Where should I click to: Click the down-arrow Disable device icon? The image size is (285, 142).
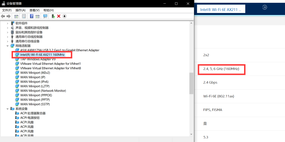click(x=64, y=16)
